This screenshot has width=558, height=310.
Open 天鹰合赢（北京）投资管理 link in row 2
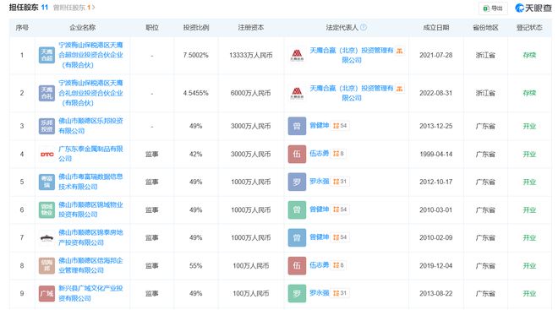pos(352,93)
